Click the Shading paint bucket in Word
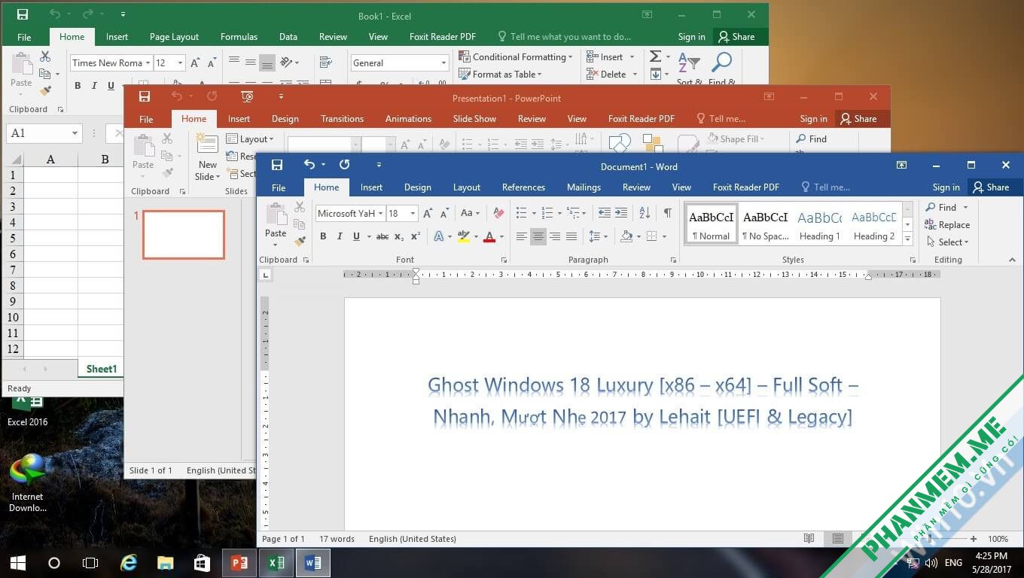The image size is (1024, 578). click(626, 236)
